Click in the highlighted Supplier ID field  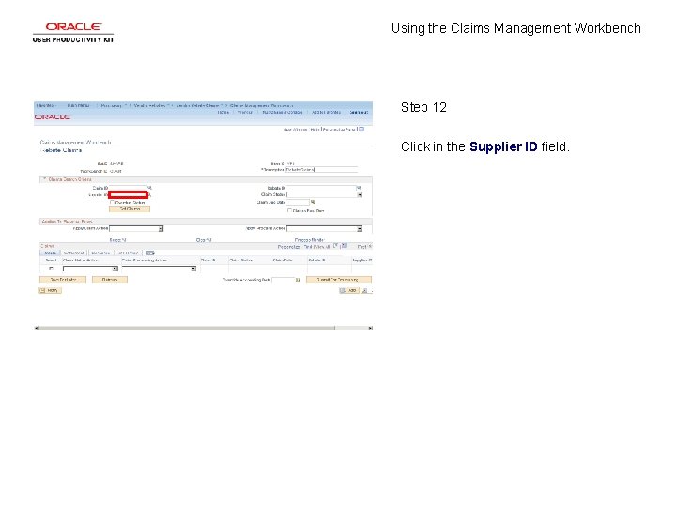click(128, 195)
